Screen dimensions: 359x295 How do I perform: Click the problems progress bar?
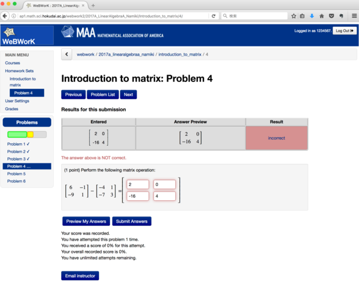(x=27, y=135)
